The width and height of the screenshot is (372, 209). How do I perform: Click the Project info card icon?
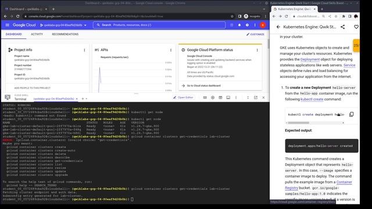click(10, 50)
